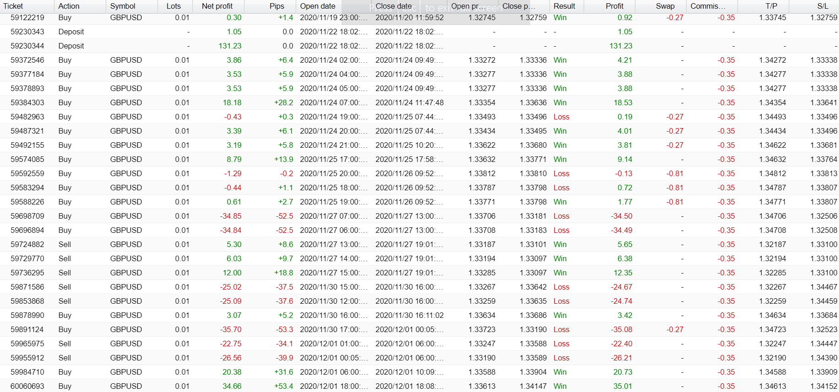The width and height of the screenshot is (839, 392).
Task: Select ticket number 59482963
Action: tap(27, 117)
